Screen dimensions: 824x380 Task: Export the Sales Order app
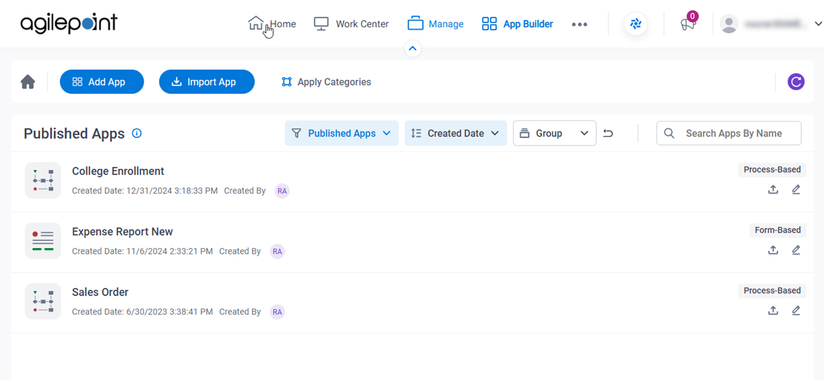[773, 310]
